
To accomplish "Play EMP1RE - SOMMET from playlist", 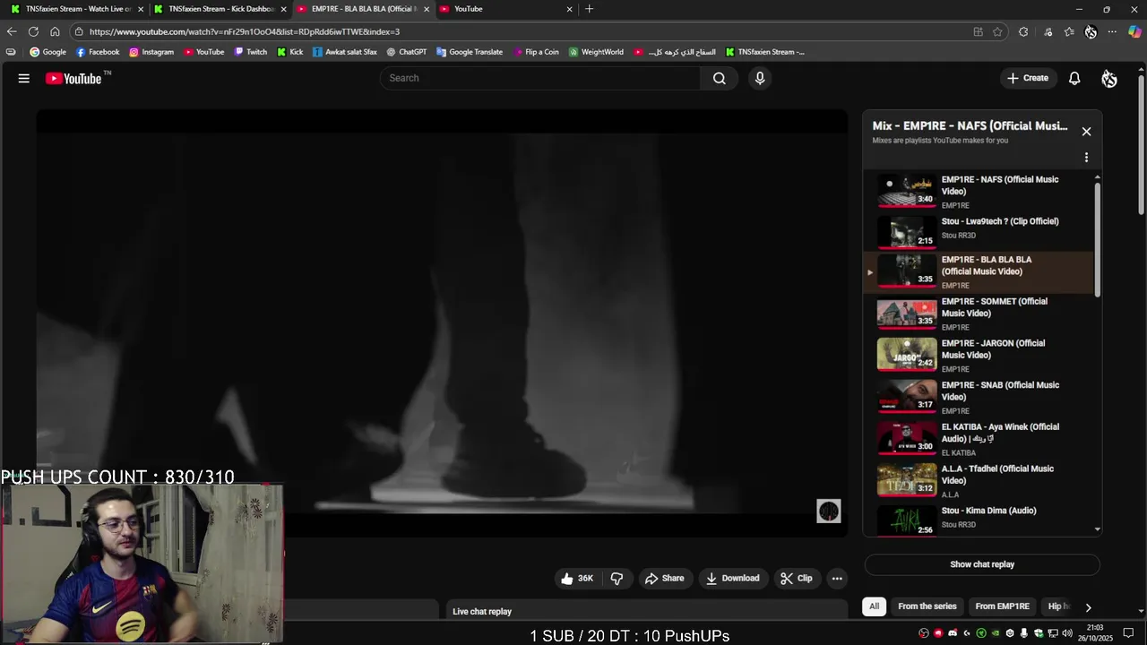I will 979,314.
